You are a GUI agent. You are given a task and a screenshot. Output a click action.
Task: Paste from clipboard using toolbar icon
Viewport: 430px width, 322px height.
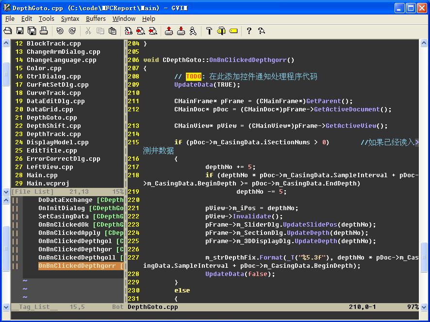112,31
